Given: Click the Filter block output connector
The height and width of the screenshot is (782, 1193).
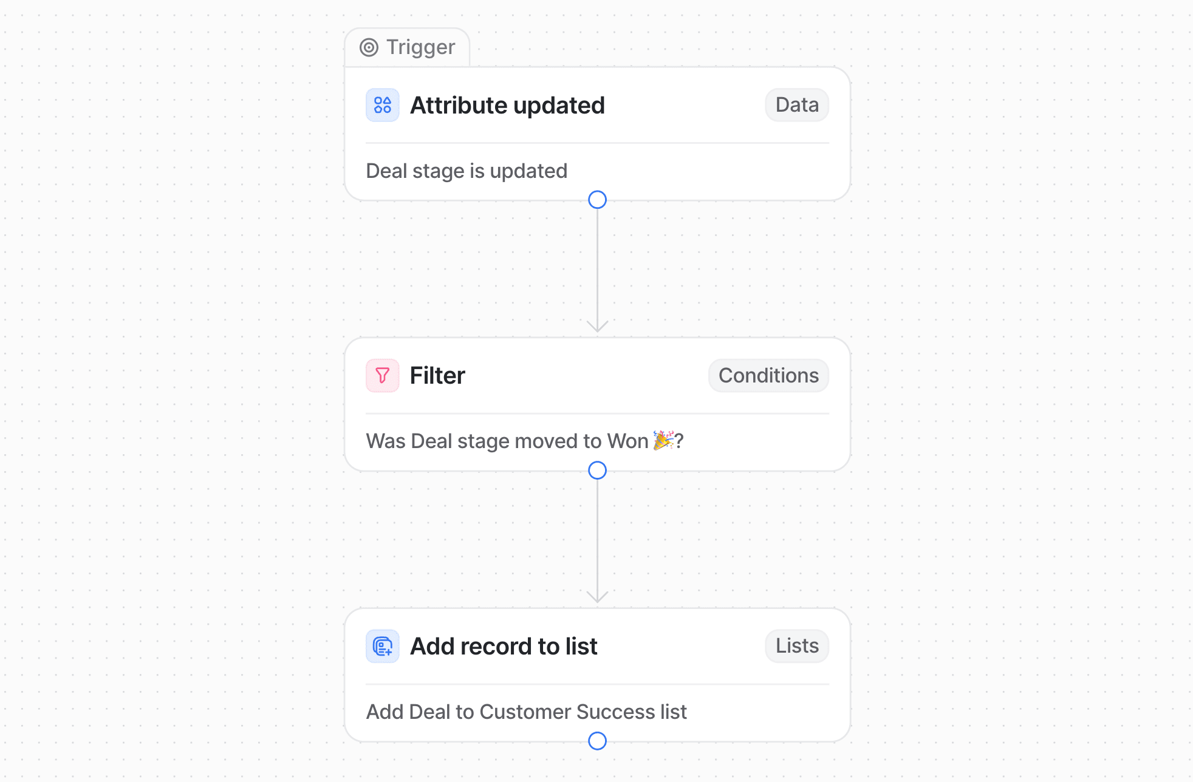Looking at the screenshot, I should 597,471.
